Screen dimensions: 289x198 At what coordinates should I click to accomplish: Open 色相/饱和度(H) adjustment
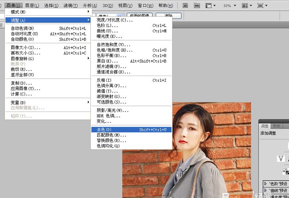click(131, 50)
